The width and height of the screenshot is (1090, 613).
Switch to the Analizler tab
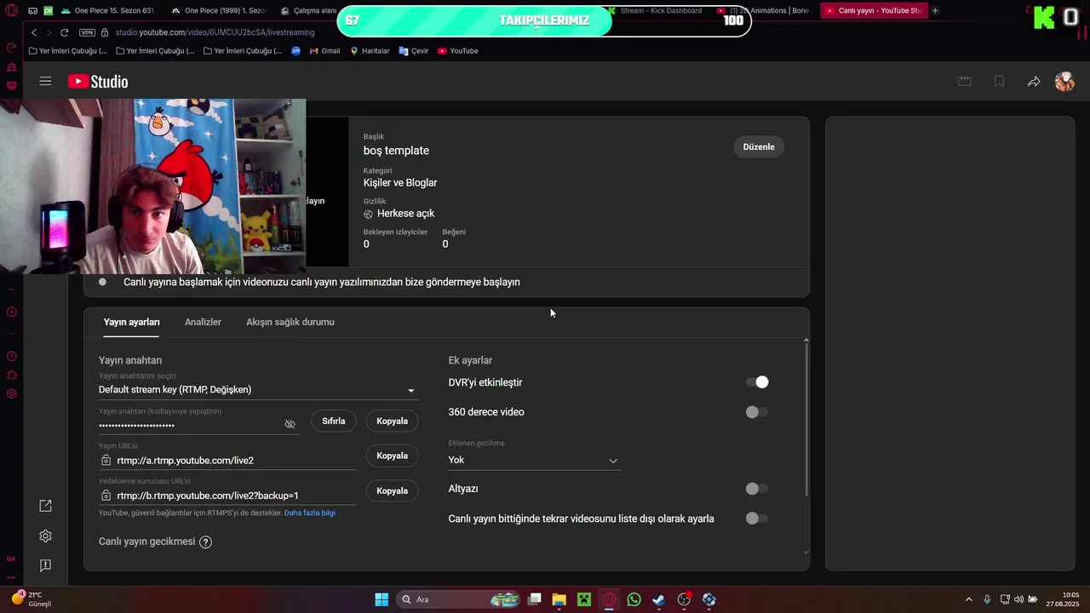pyautogui.click(x=203, y=322)
